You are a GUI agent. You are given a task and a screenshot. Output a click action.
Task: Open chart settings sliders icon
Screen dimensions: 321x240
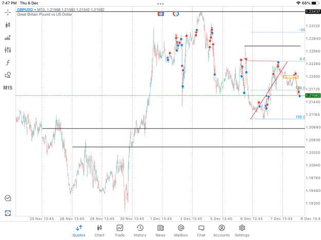8,50
